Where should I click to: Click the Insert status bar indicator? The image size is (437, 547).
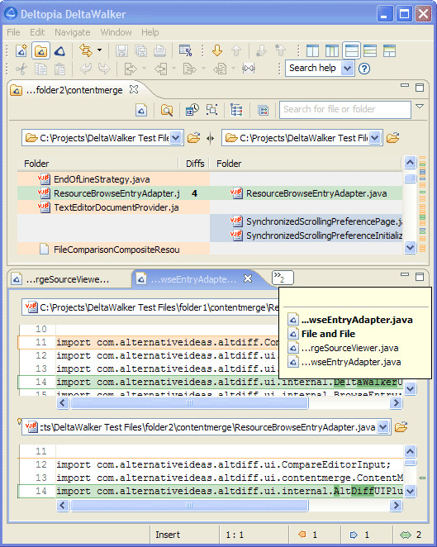point(168,535)
